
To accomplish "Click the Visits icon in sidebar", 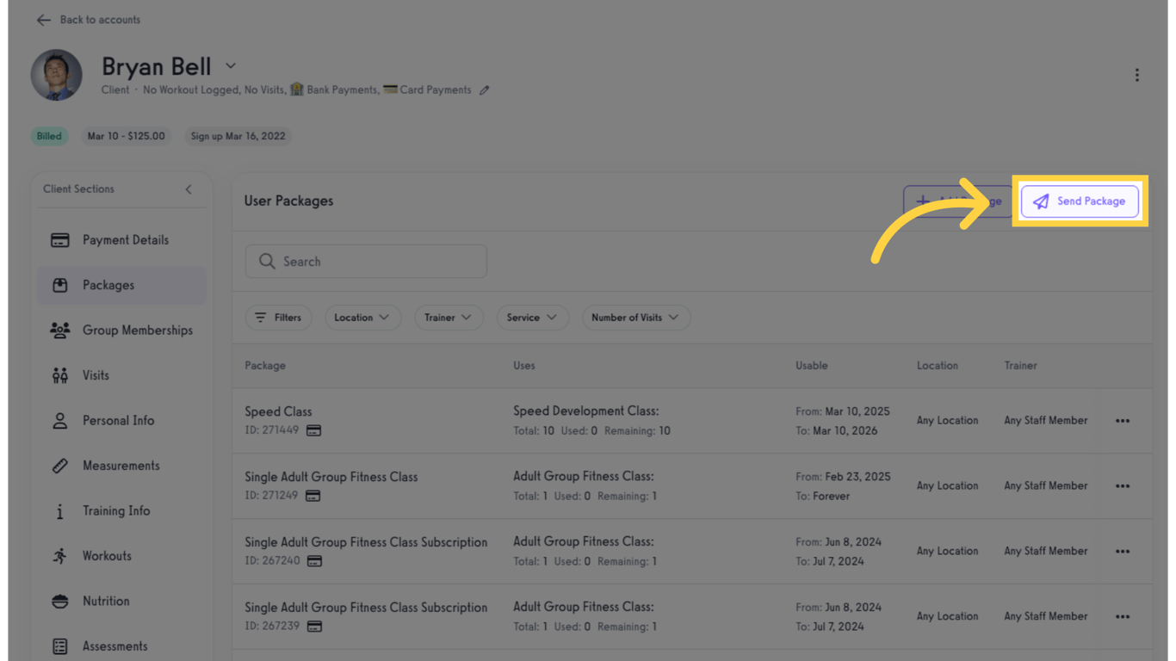I will coord(59,375).
